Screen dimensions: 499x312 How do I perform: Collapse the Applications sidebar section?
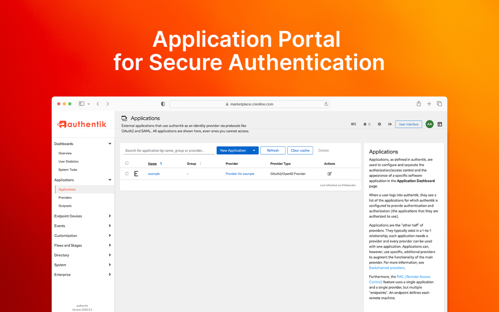coord(110,180)
